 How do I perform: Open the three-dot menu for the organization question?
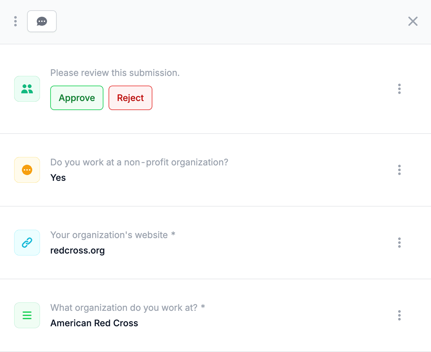399,315
